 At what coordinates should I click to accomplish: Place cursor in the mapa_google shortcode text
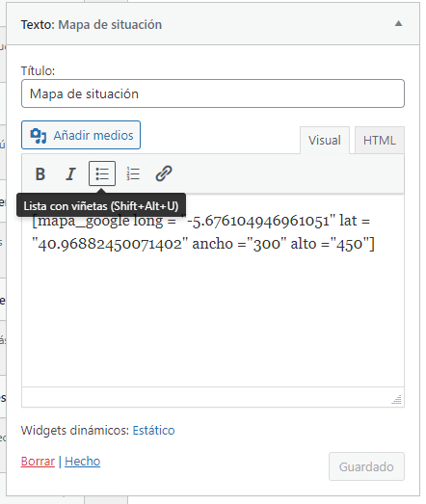click(x=203, y=232)
